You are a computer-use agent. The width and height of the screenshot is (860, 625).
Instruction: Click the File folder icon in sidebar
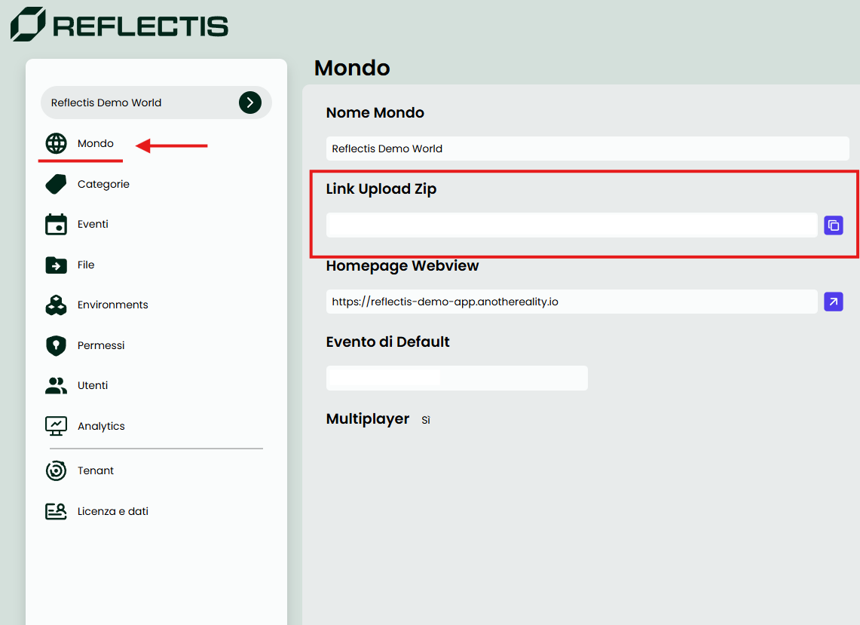pos(56,265)
